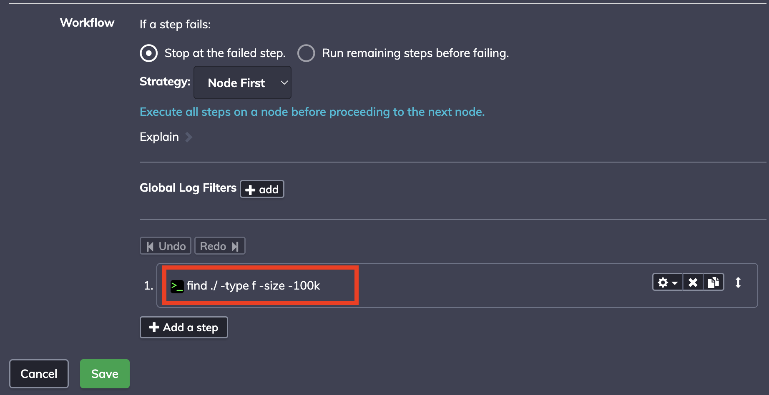Add a Global Log Filter
This screenshot has height=395, width=769.
point(262,189)
